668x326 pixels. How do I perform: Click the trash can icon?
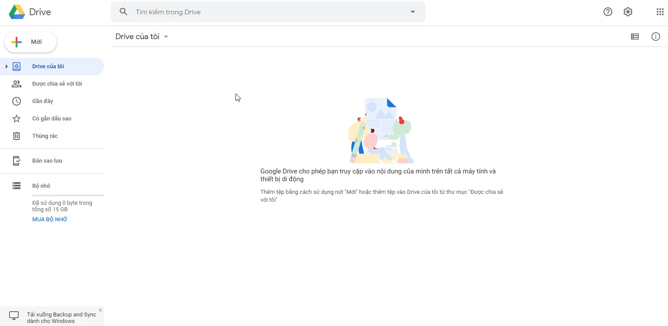click(x=17, y=136)
